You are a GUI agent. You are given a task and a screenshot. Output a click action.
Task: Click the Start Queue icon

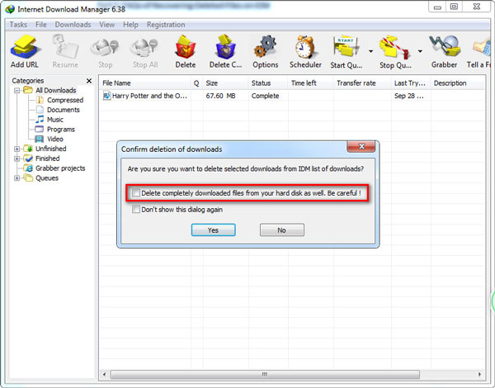[x=346, y=47]
